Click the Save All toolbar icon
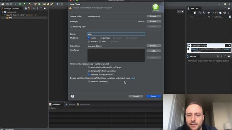Screen dimensions: 232x130 [x=11, y=4]
